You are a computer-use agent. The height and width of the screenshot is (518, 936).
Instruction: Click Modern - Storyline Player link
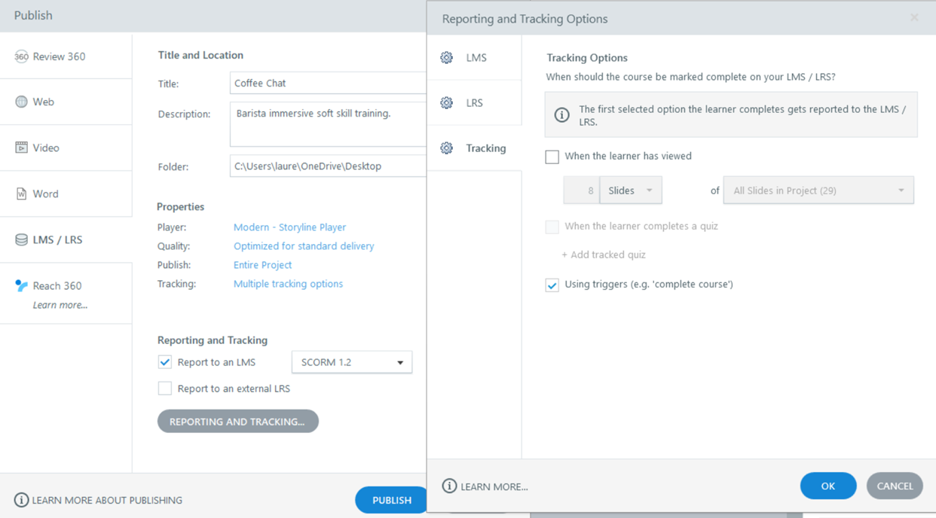click(x=289, y=227)
